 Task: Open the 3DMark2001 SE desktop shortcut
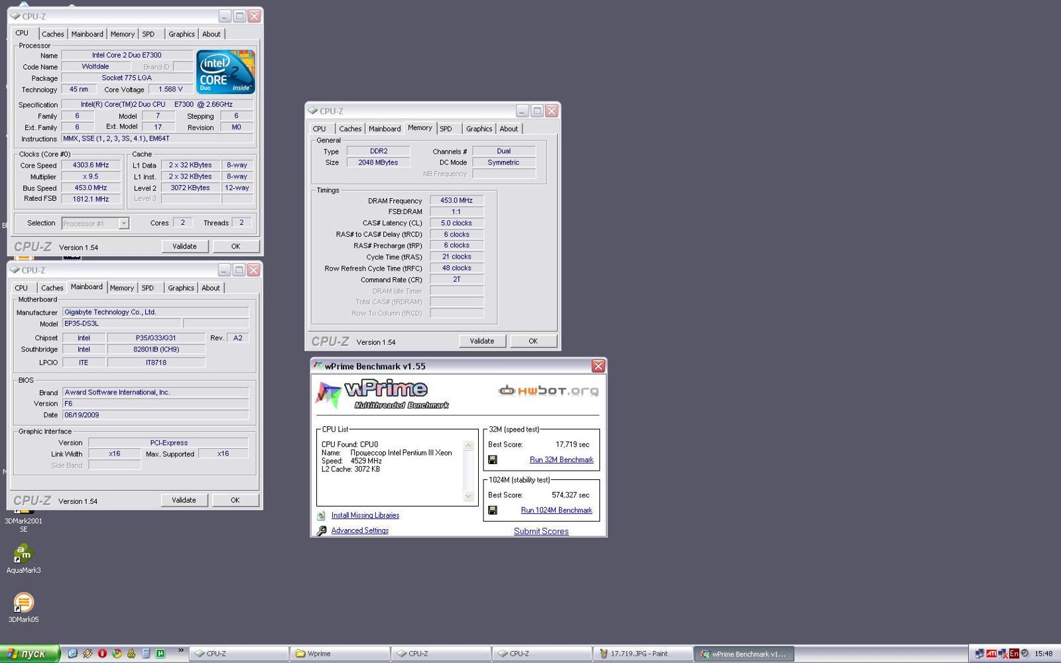click(x=23, y=521)
